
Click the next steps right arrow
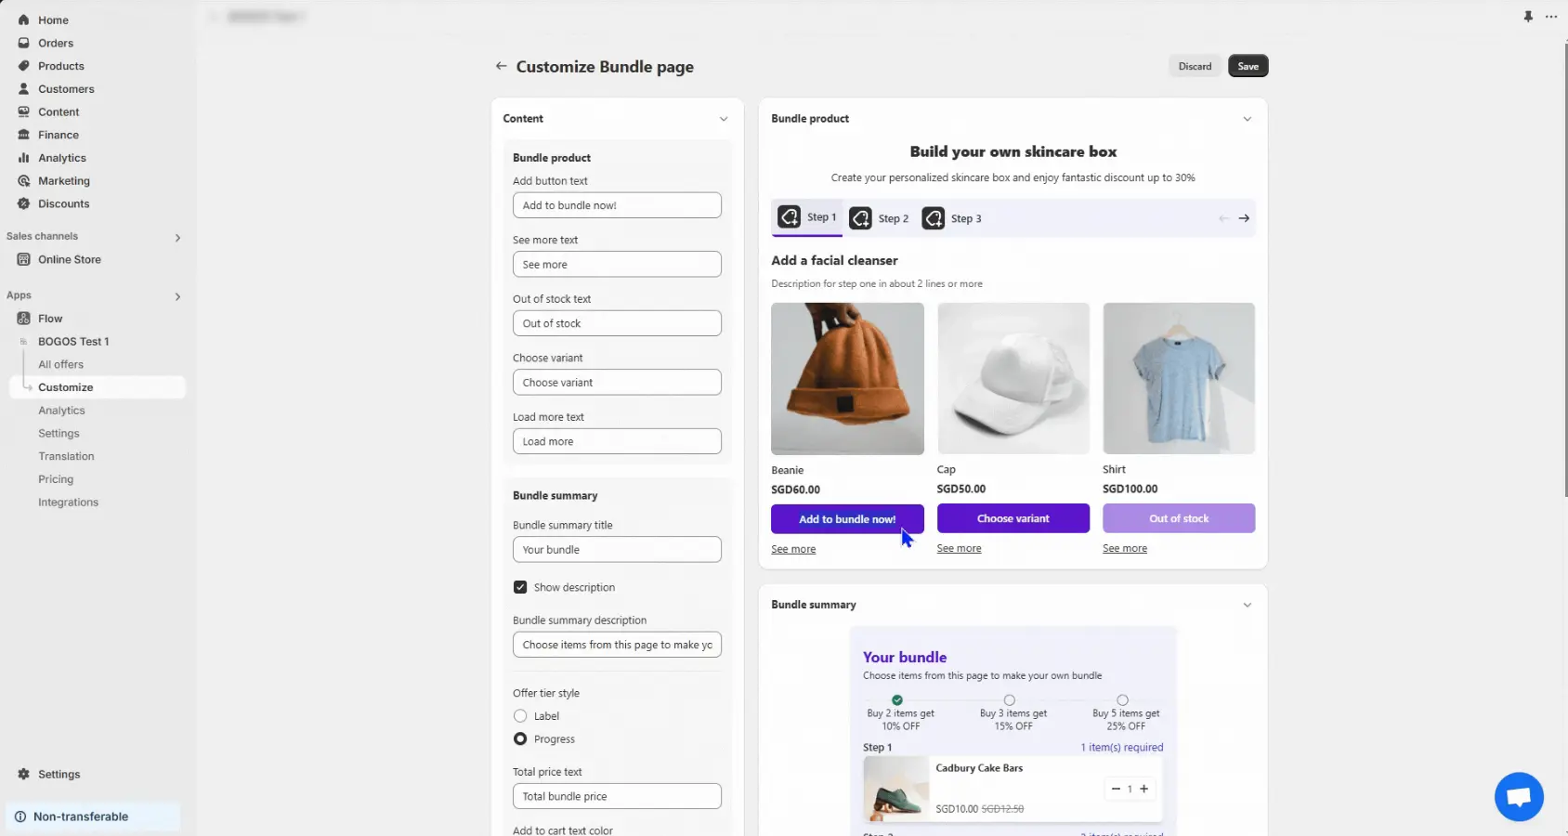point(1244,218)
